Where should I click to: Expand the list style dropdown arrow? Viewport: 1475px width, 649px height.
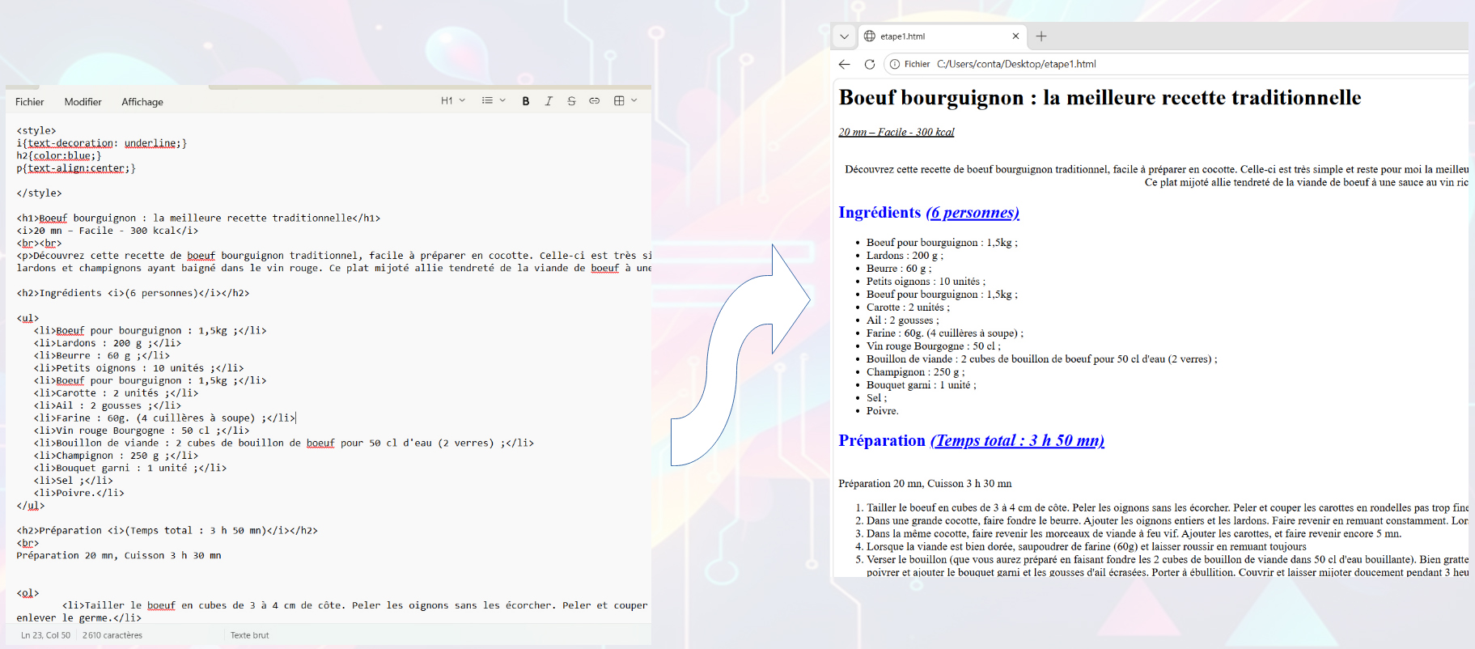pos(502,101)
